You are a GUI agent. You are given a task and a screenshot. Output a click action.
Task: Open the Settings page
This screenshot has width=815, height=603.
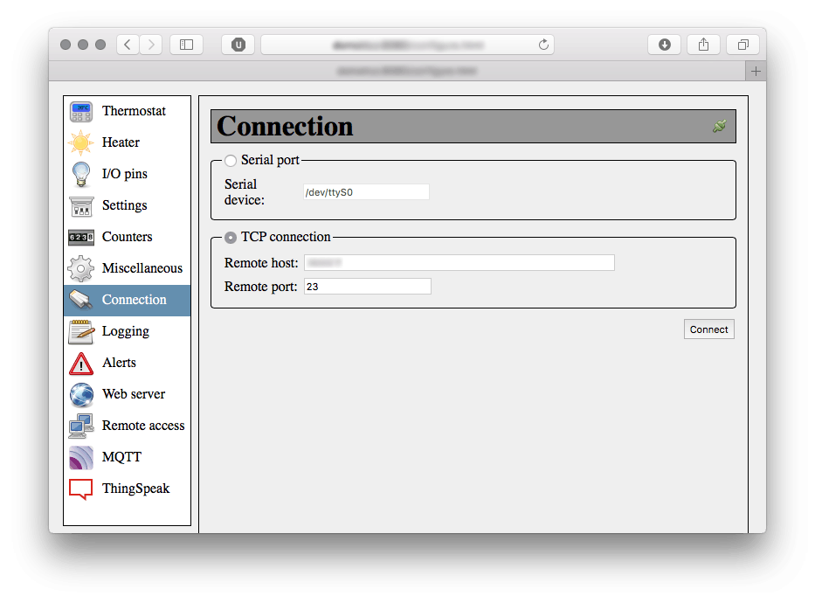(x=128, y=206)
